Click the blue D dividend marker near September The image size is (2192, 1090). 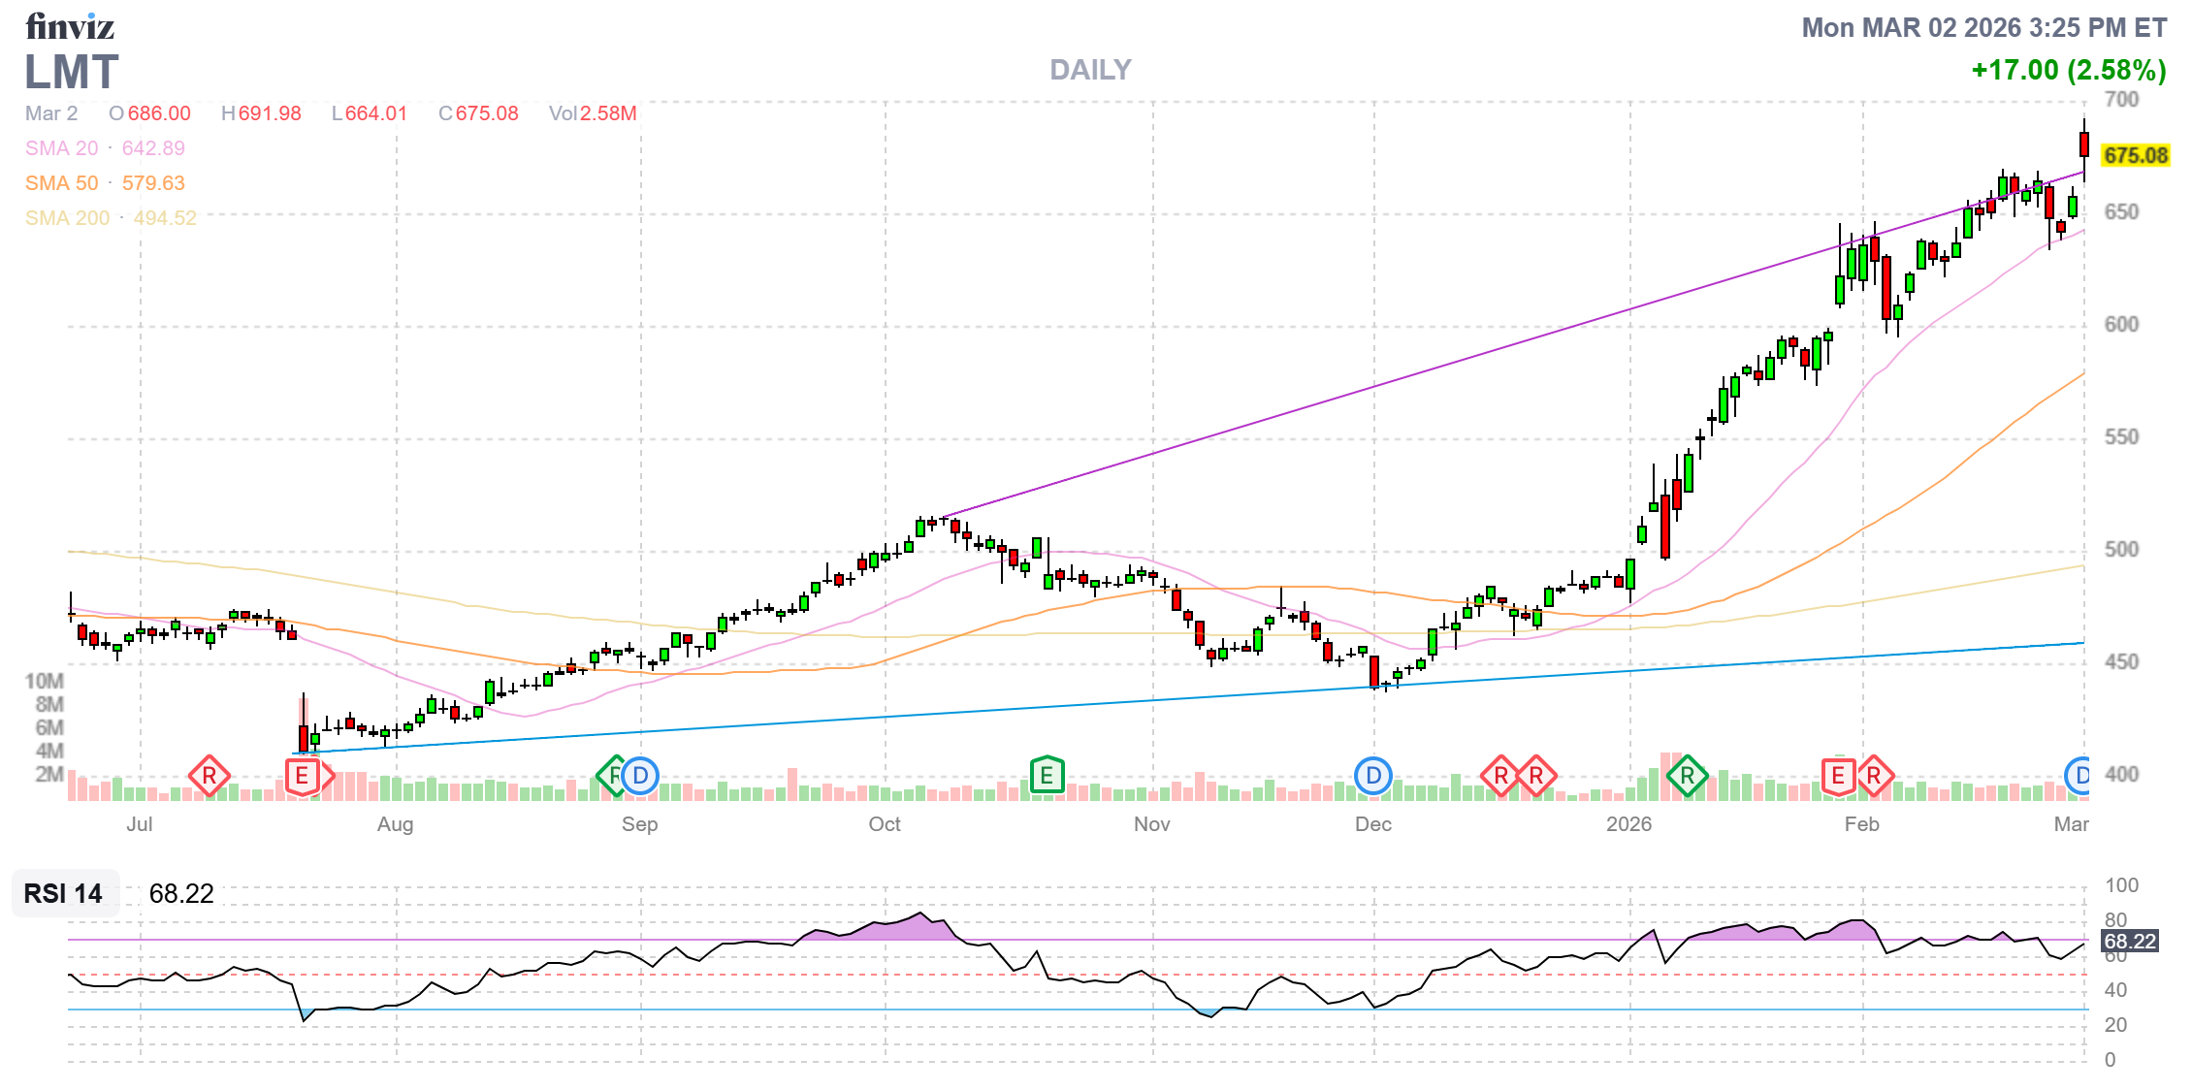pyautogui.click(x=640, y=776)
